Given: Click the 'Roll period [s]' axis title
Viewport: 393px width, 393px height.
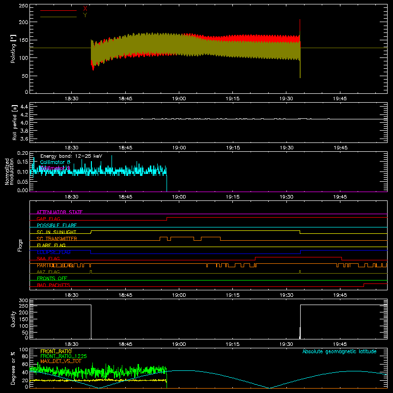Looking at the screenshot, I should tap(15, 122).
